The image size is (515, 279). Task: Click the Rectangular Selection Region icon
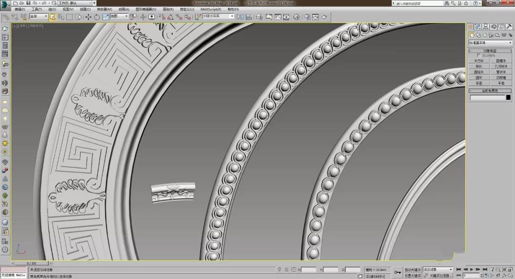pyautogui.click(x=70, y=17)
